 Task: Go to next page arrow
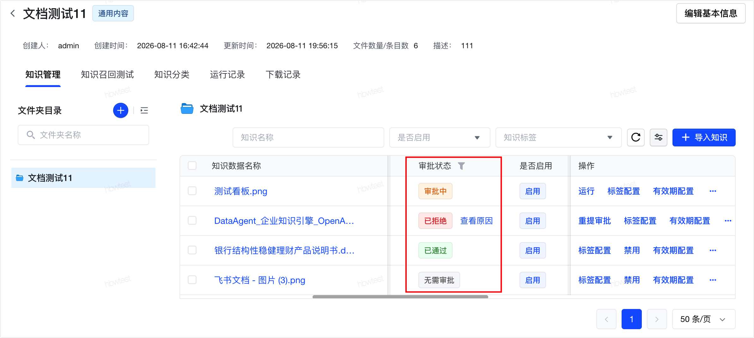(x=657, y=319)
